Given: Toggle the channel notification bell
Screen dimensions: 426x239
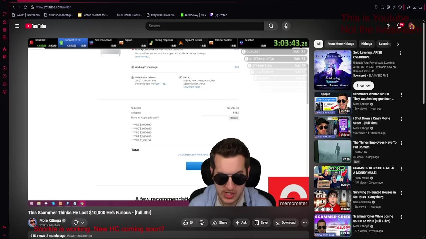Looking at the screenshot, I should click(76, 223).
